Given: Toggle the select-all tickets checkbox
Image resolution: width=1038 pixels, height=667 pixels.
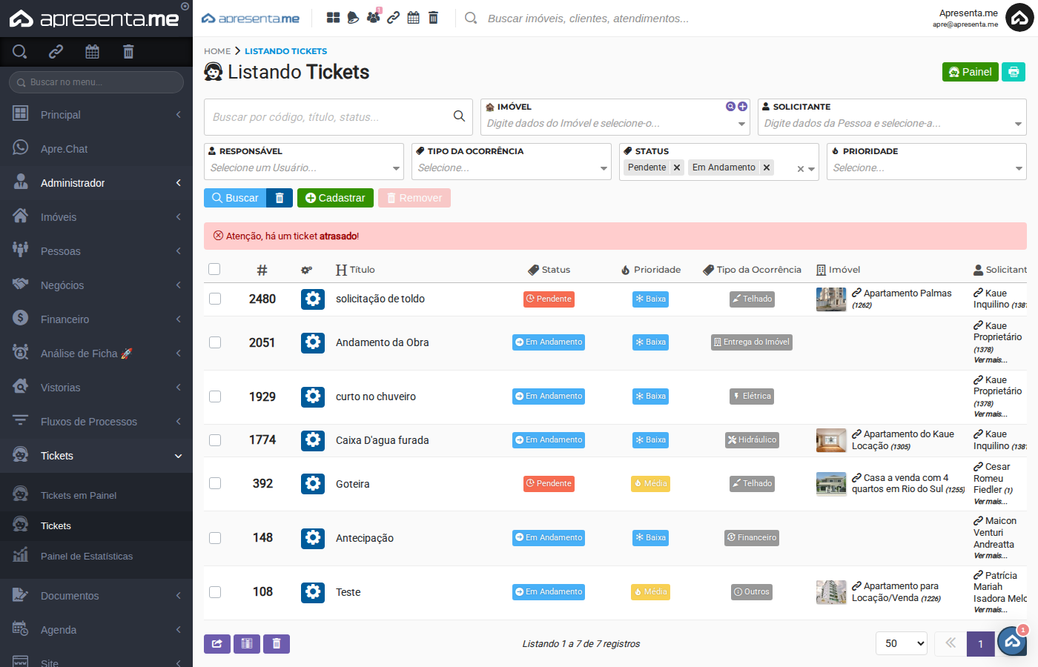Looking at the screenshot, I should pyautogui.click(x=214, y=269).
